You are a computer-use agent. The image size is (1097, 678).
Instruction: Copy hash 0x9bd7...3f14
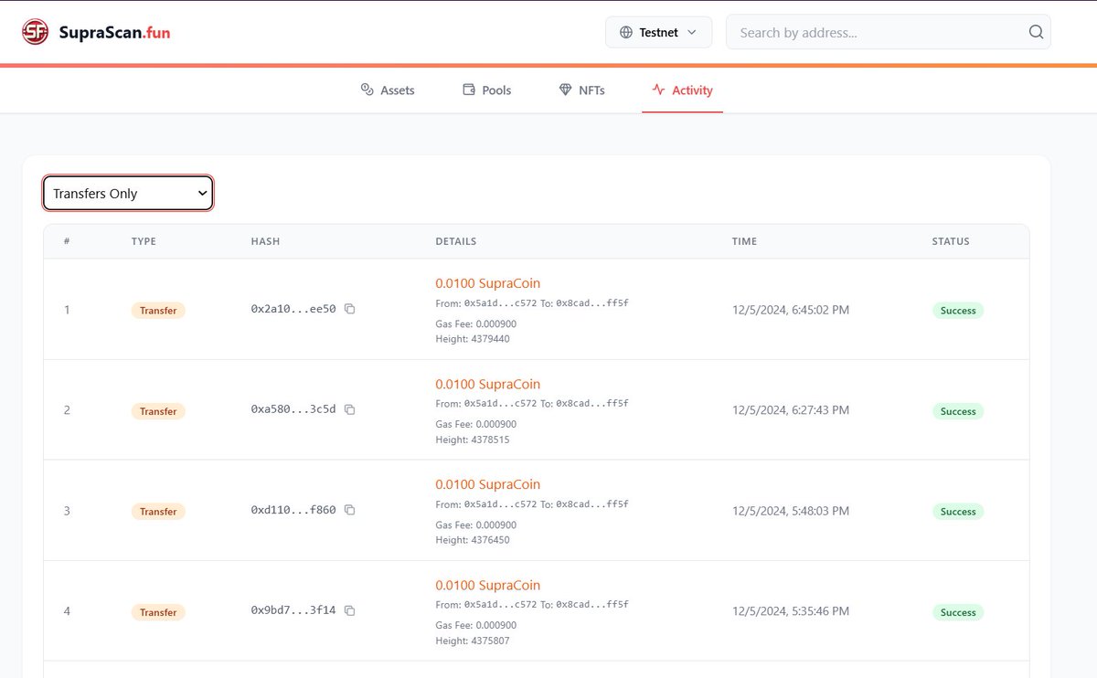pyautogui.click(x=349, y=610)
